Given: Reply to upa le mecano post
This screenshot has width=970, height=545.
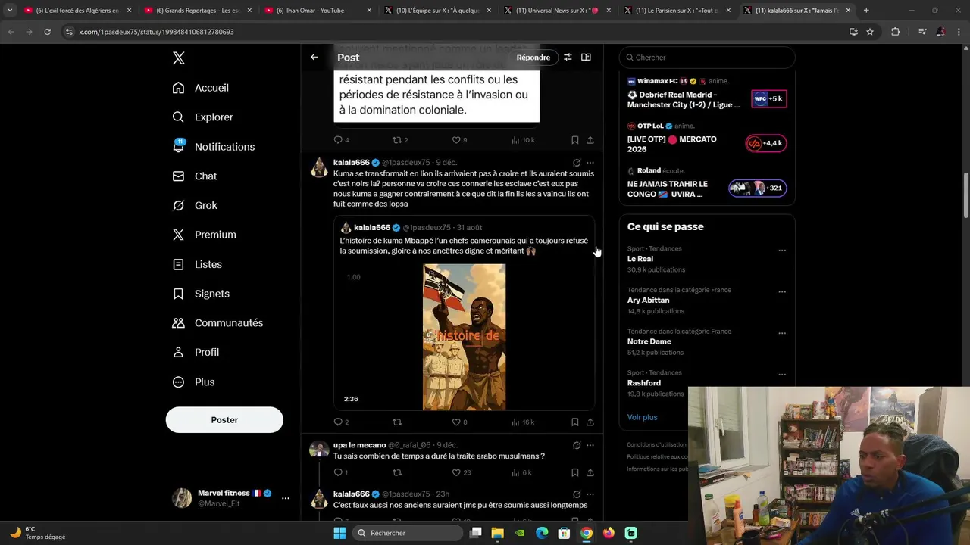Looking at the screenshot, I should pyautogui.click(x=338, y=473).
